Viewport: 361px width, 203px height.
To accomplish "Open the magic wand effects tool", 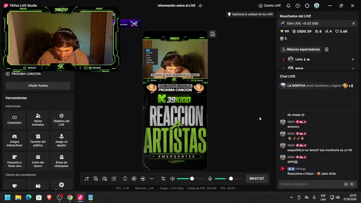I will (x=87, y=179).
